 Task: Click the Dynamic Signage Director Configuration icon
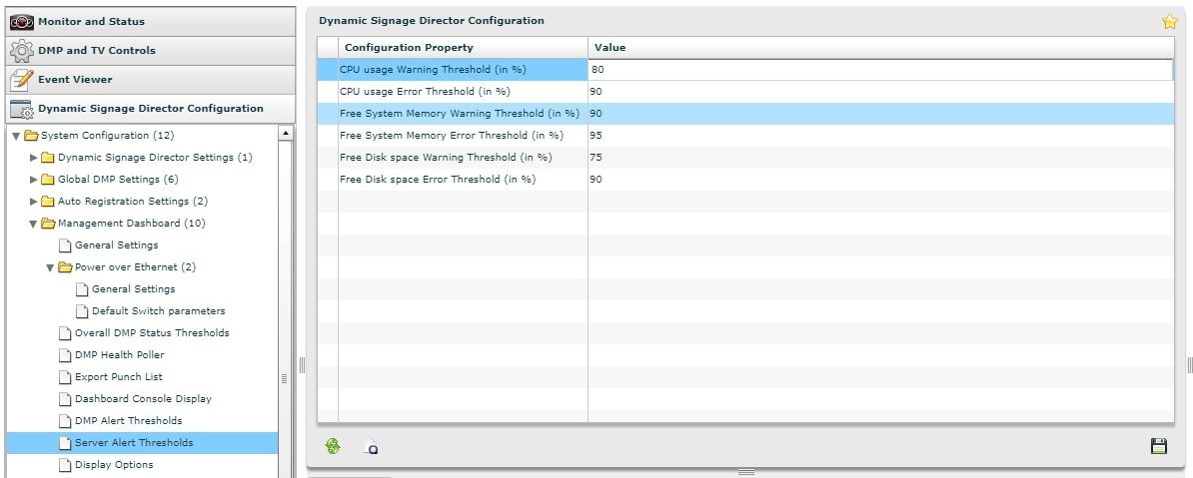21,109
